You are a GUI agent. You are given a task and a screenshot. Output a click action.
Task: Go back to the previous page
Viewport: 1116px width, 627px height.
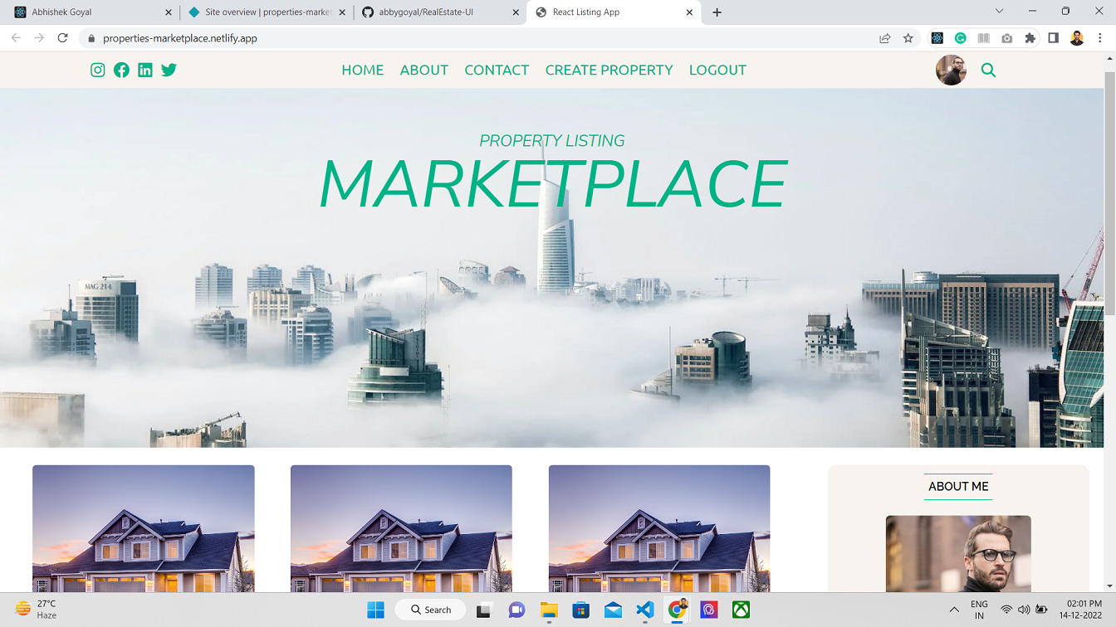pos(16,38)
